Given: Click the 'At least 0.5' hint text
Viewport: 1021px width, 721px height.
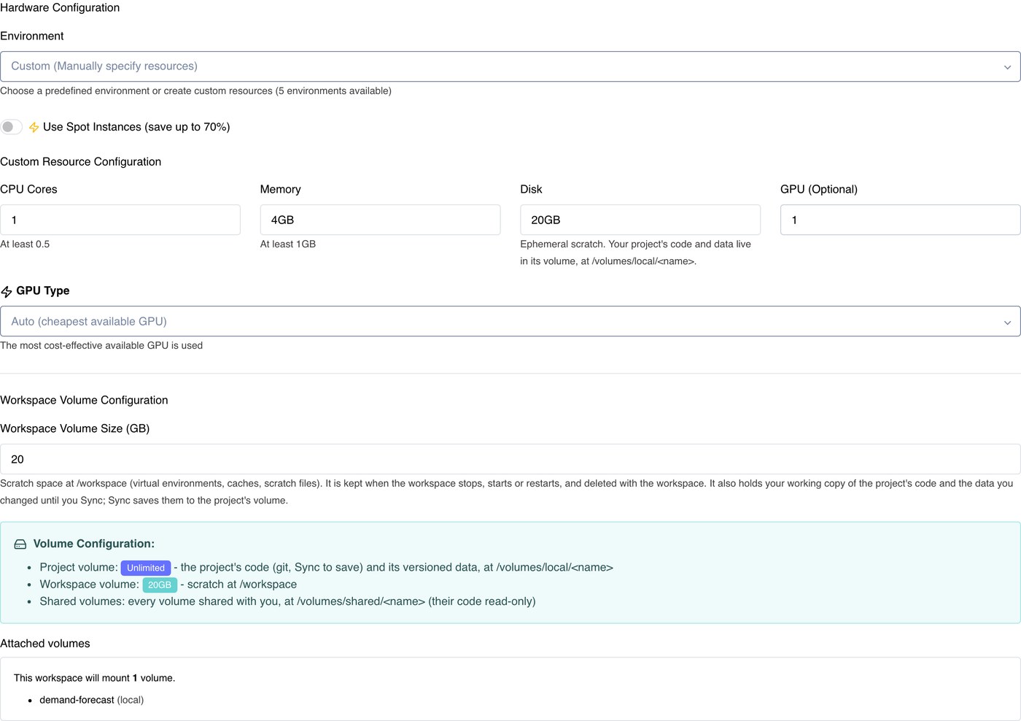Looking at the screenshot, I should (x=25, y=244).
